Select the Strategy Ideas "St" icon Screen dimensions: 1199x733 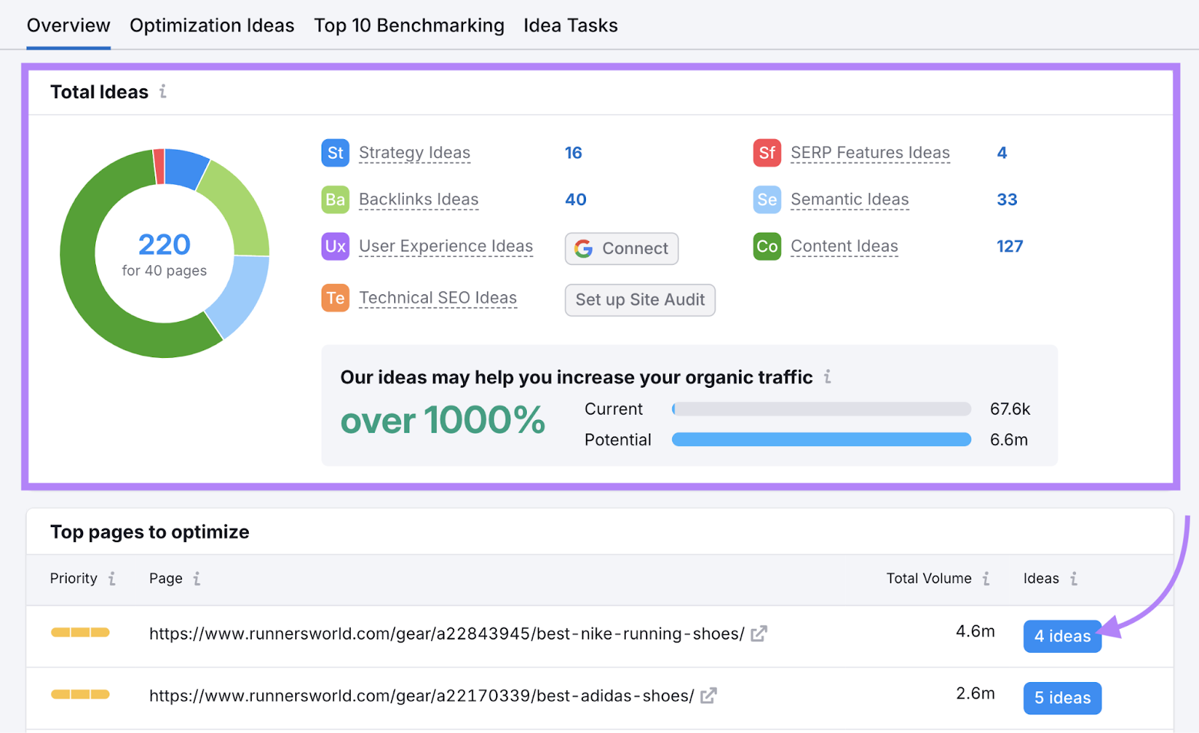coord(335,152)
